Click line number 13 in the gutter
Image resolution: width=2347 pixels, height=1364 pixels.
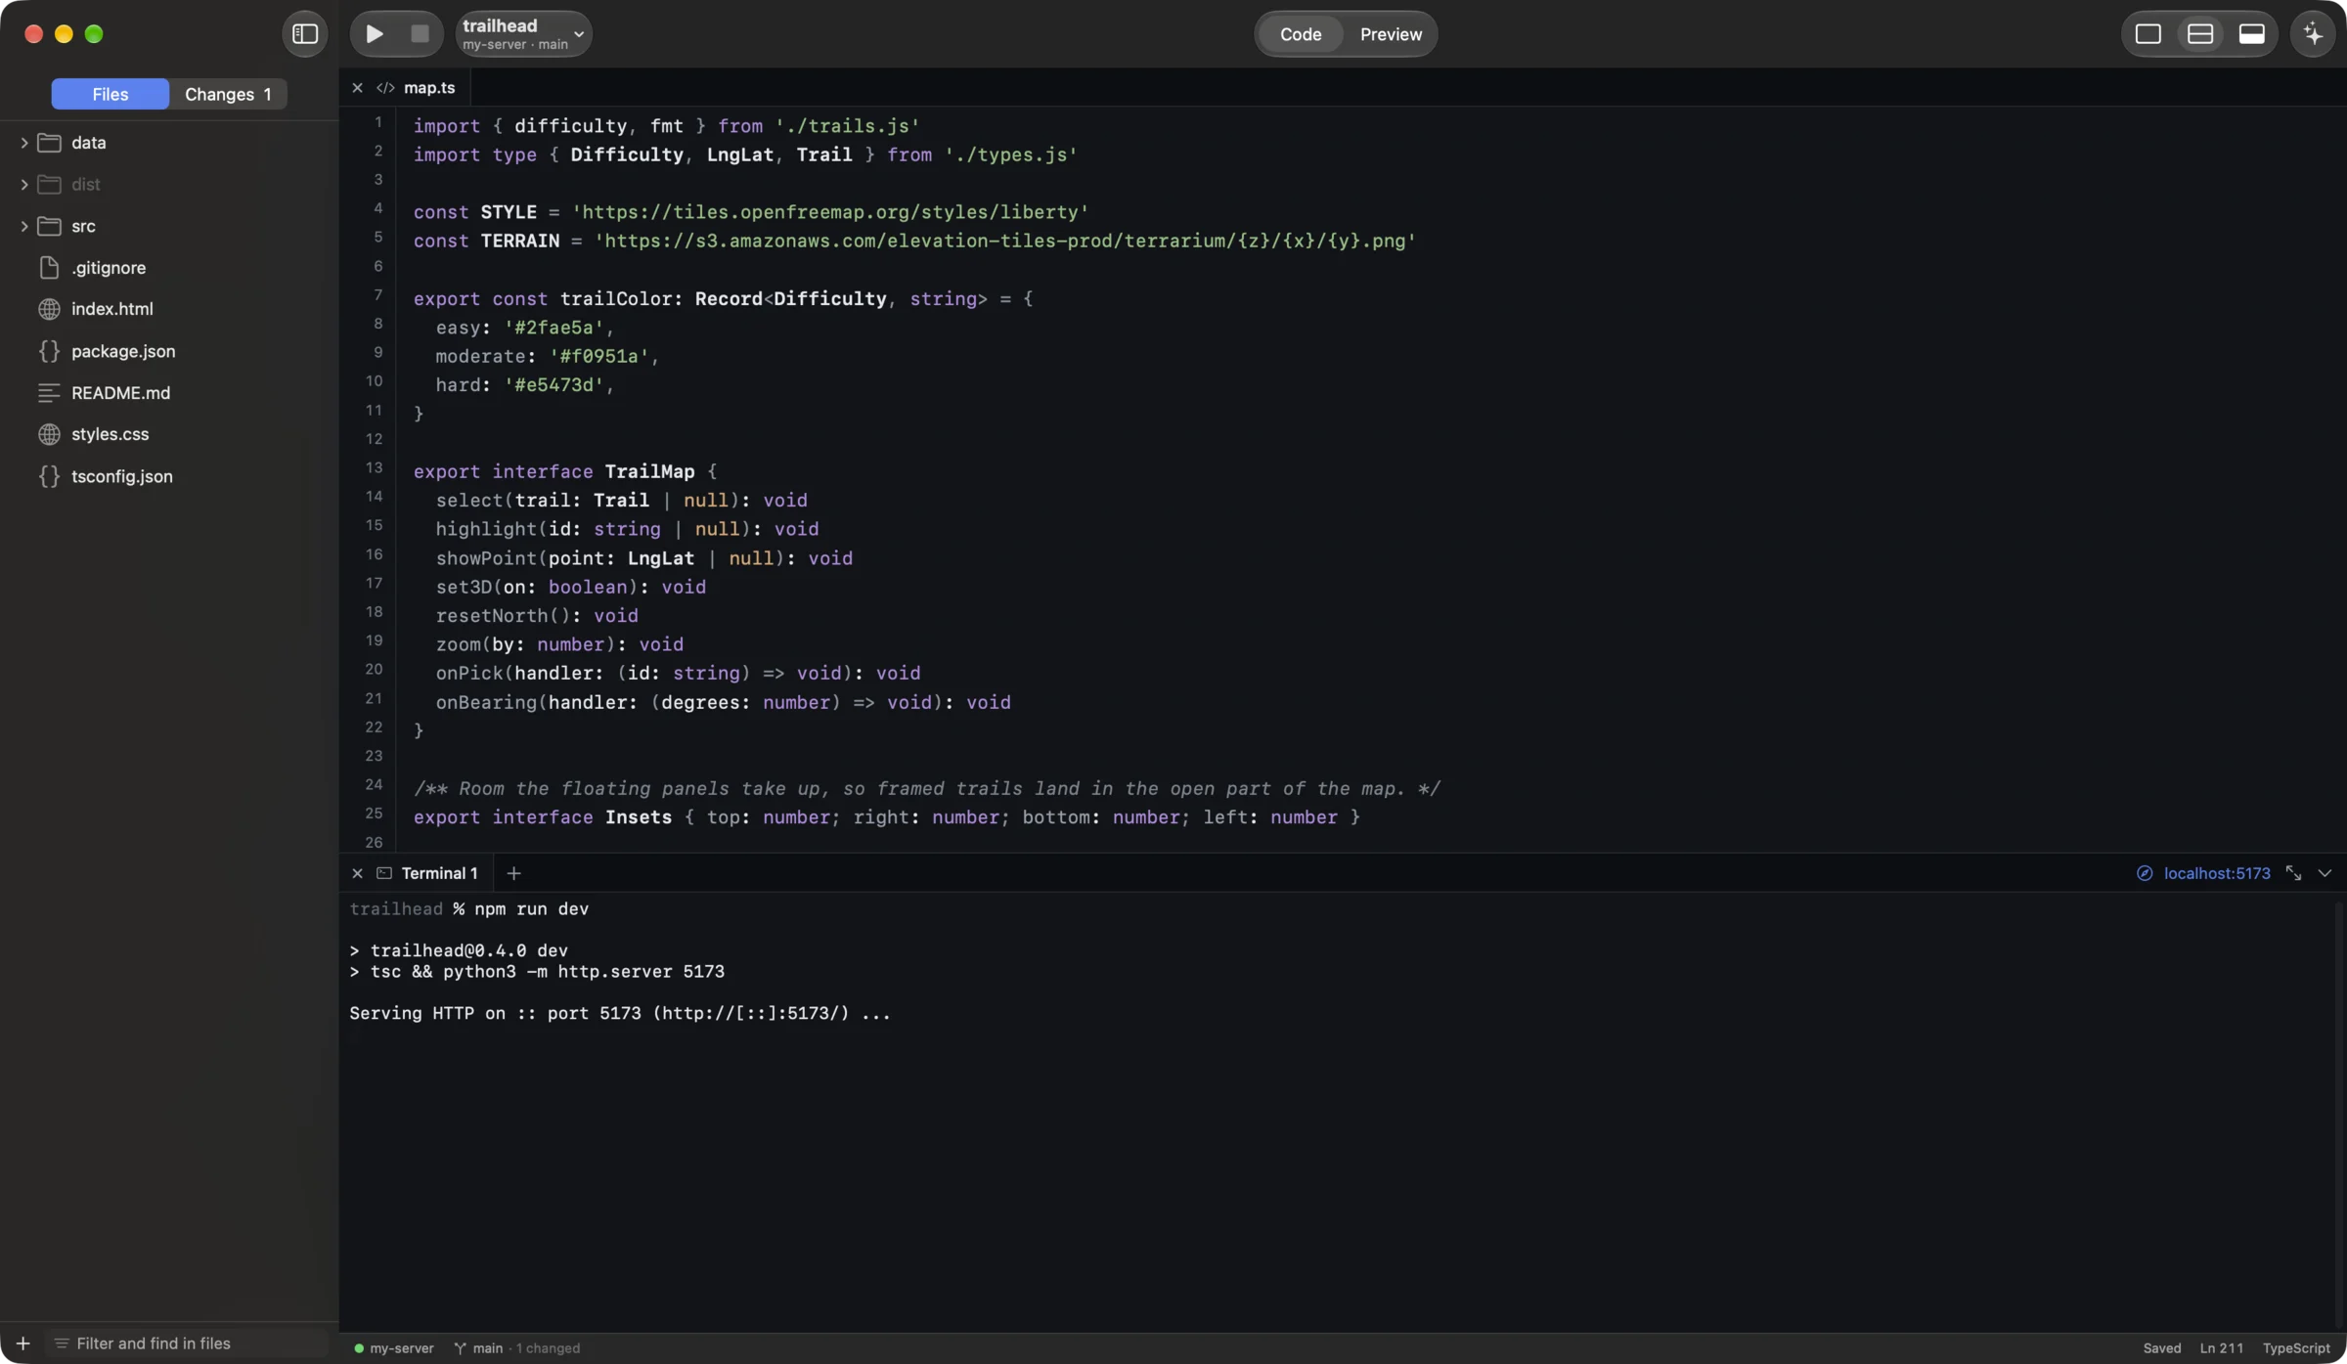(x=374, y=467)
